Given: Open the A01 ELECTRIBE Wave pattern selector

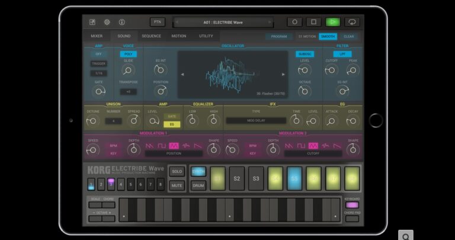Looking at the screenshot, I should click(x=223, y=23).
